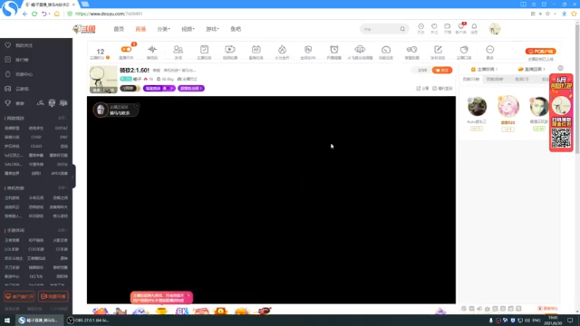Image resolution: width=580 pixels, height=326 pixels.
Task: Open 鱼吧 in top navigation
Action: coord(236,29)
